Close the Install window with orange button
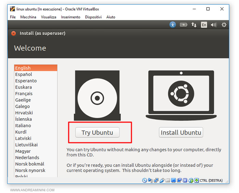Image resolution: width=239 pixels, height=193 pixels. (x=14, y=34)
